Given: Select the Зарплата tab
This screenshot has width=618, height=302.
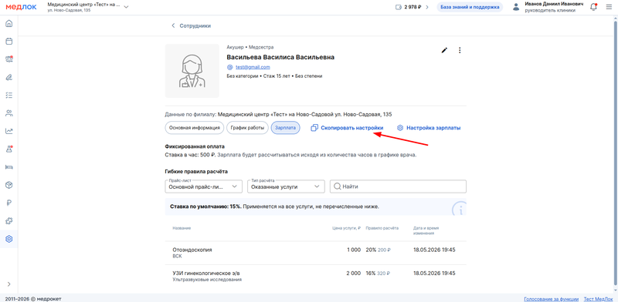Looking at the screenshot, I should coord(286,128).
